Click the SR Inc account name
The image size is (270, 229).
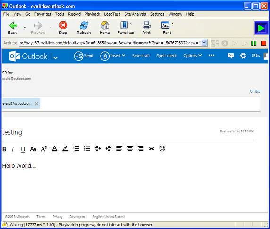[x=256, y=55]
